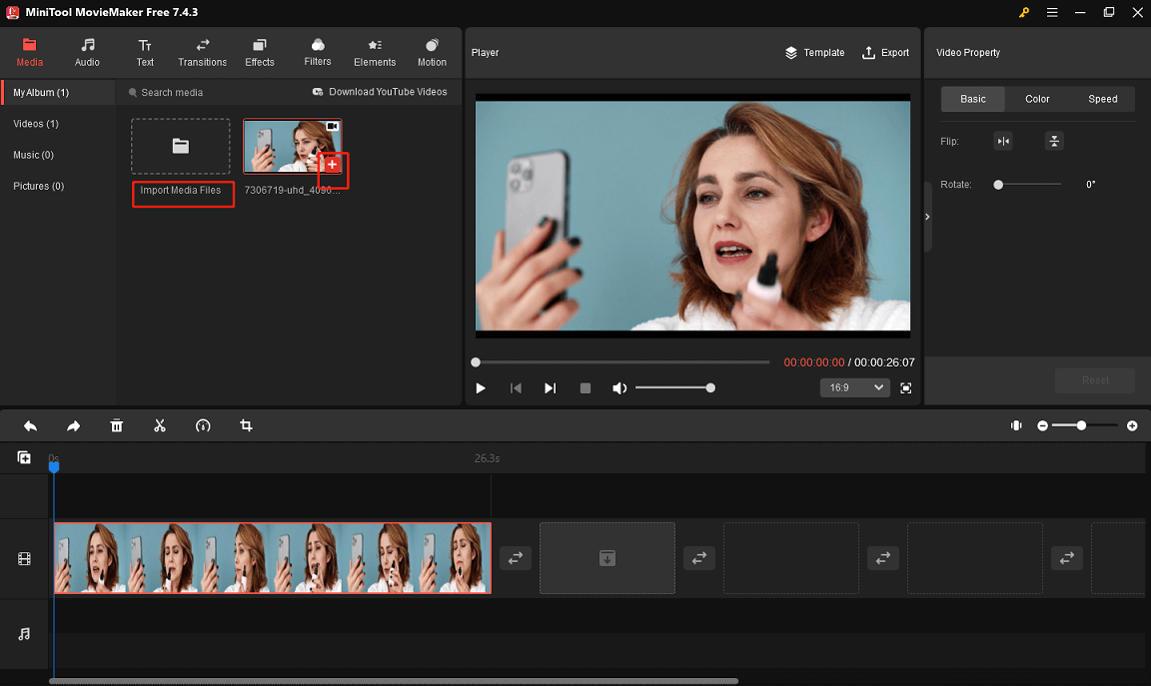Delete the selected clip

pyautogui.click(x=117, y=426)
